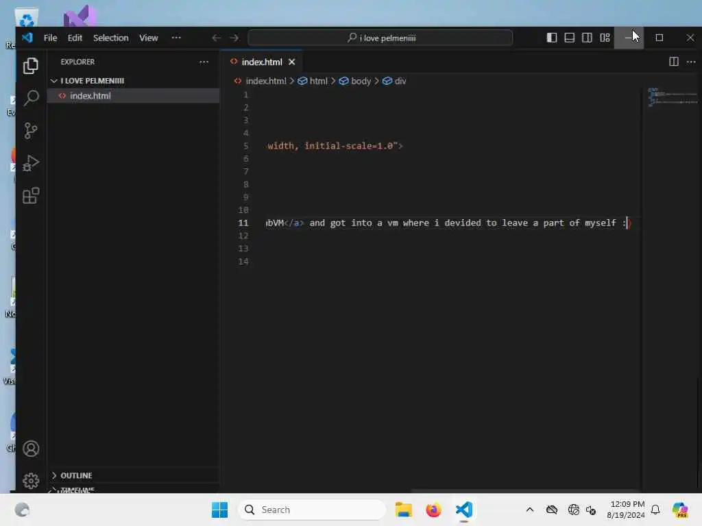Viewport: 702px width, 526px height.
Task: Open the notifications bell
Action: tap(655, 510)
